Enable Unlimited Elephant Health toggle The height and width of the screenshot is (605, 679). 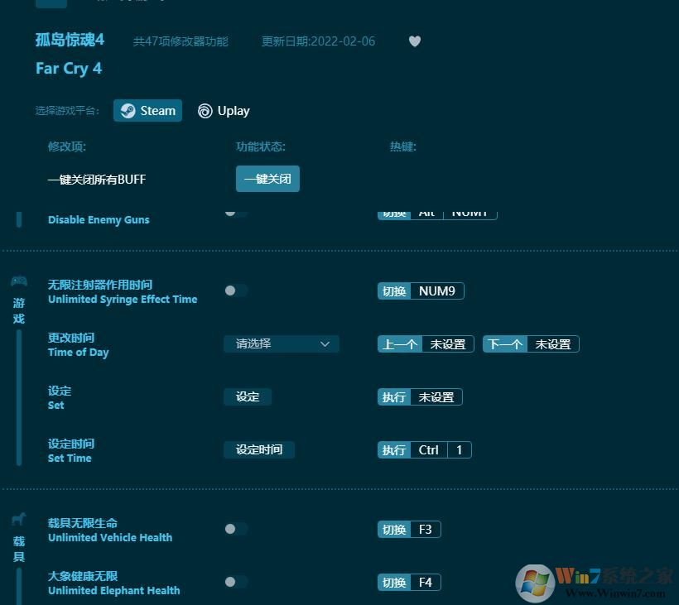click(x=234, y=582)
